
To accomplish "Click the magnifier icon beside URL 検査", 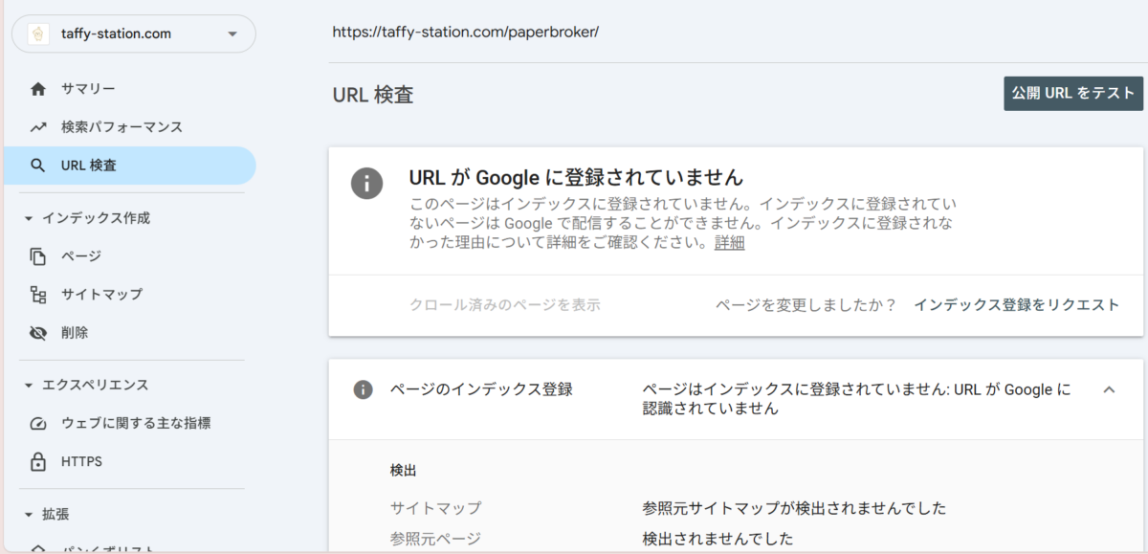I will coord(38,166).
